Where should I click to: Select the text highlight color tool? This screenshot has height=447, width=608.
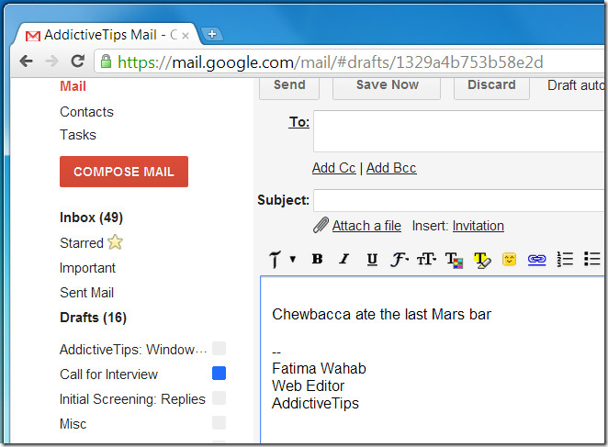tap(482, 260)
